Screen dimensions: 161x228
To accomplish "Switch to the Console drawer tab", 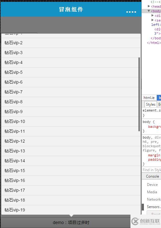I will tap(152, 176).
